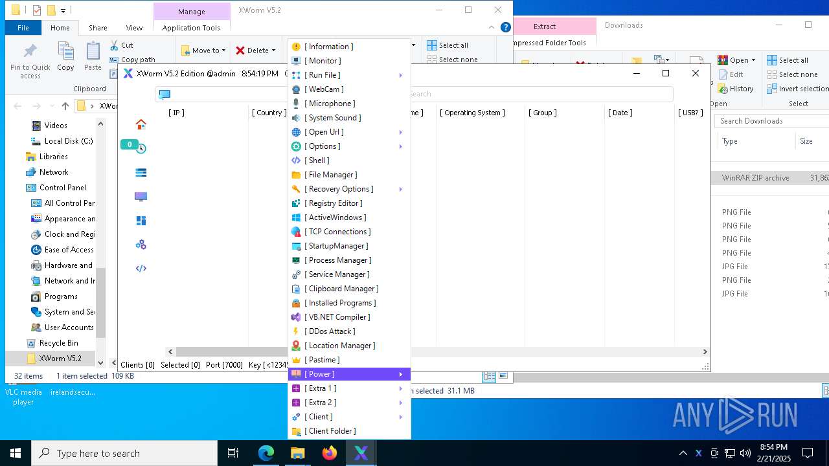This screenshot has height=466, width=829.
Task: Click the VB.NET Compiler icon
Action: pyautogui.click(x=296, y=317)
